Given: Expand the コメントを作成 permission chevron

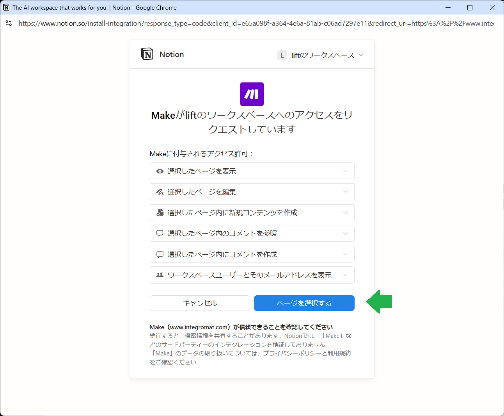Looking at the screenshot, I should coord(345,254).
